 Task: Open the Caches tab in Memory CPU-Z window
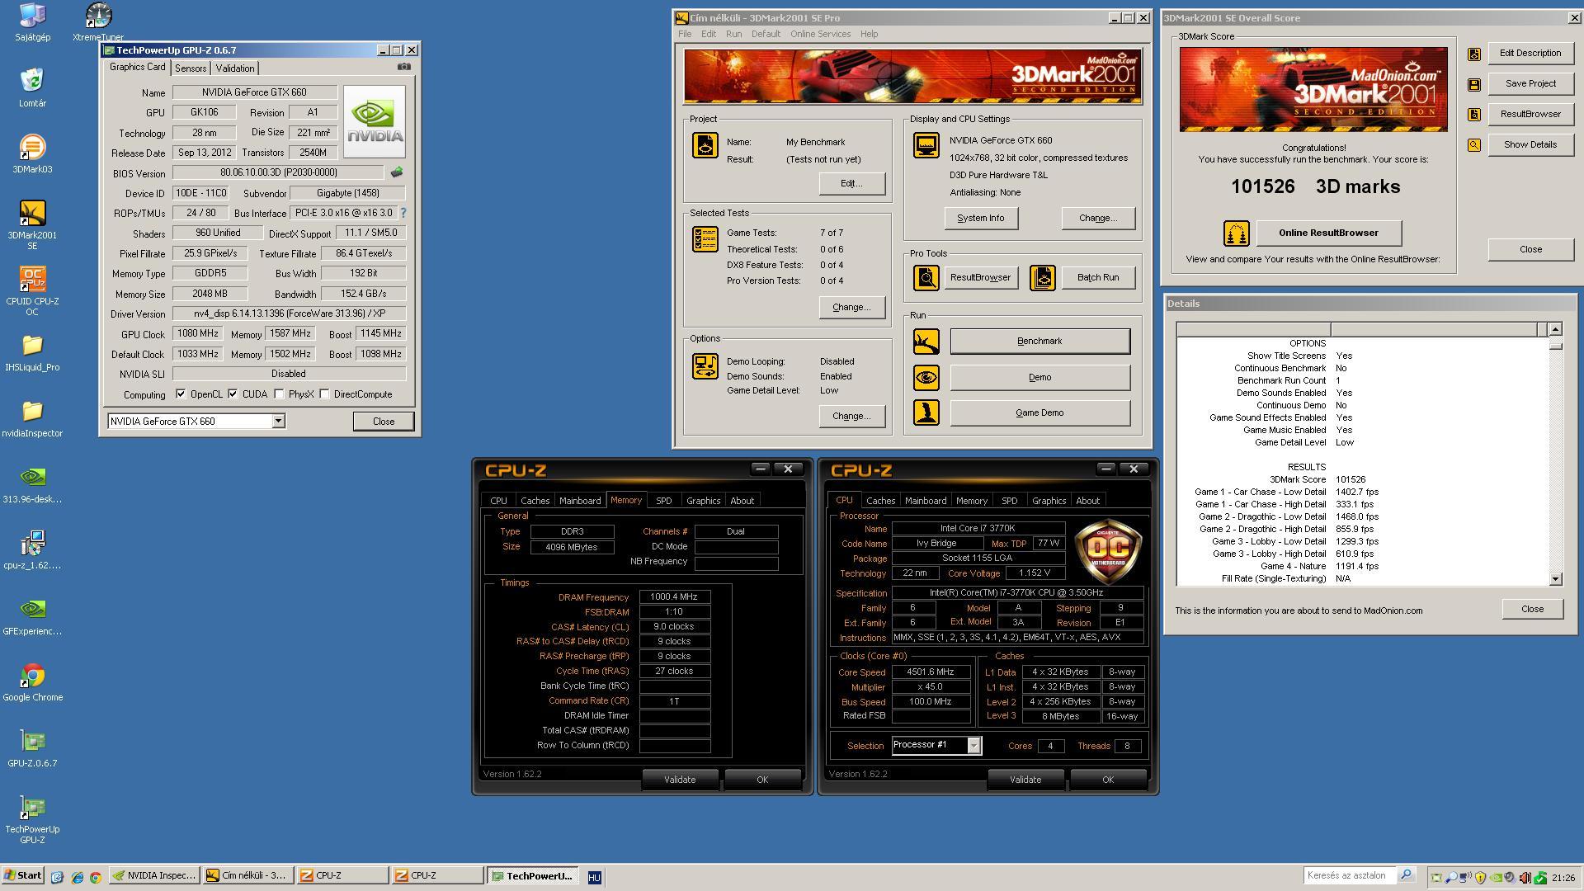(x=535, y=501)
